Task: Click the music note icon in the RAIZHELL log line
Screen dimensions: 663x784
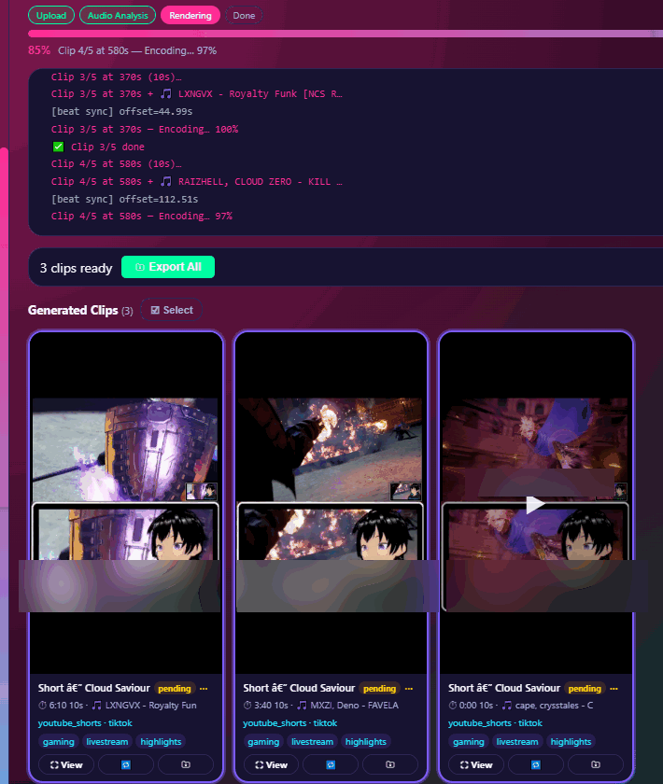Action: [166, 181]
